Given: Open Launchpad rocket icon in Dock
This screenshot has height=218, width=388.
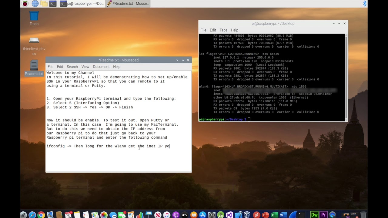Looking at the screenshot, I should coord(23,214).
